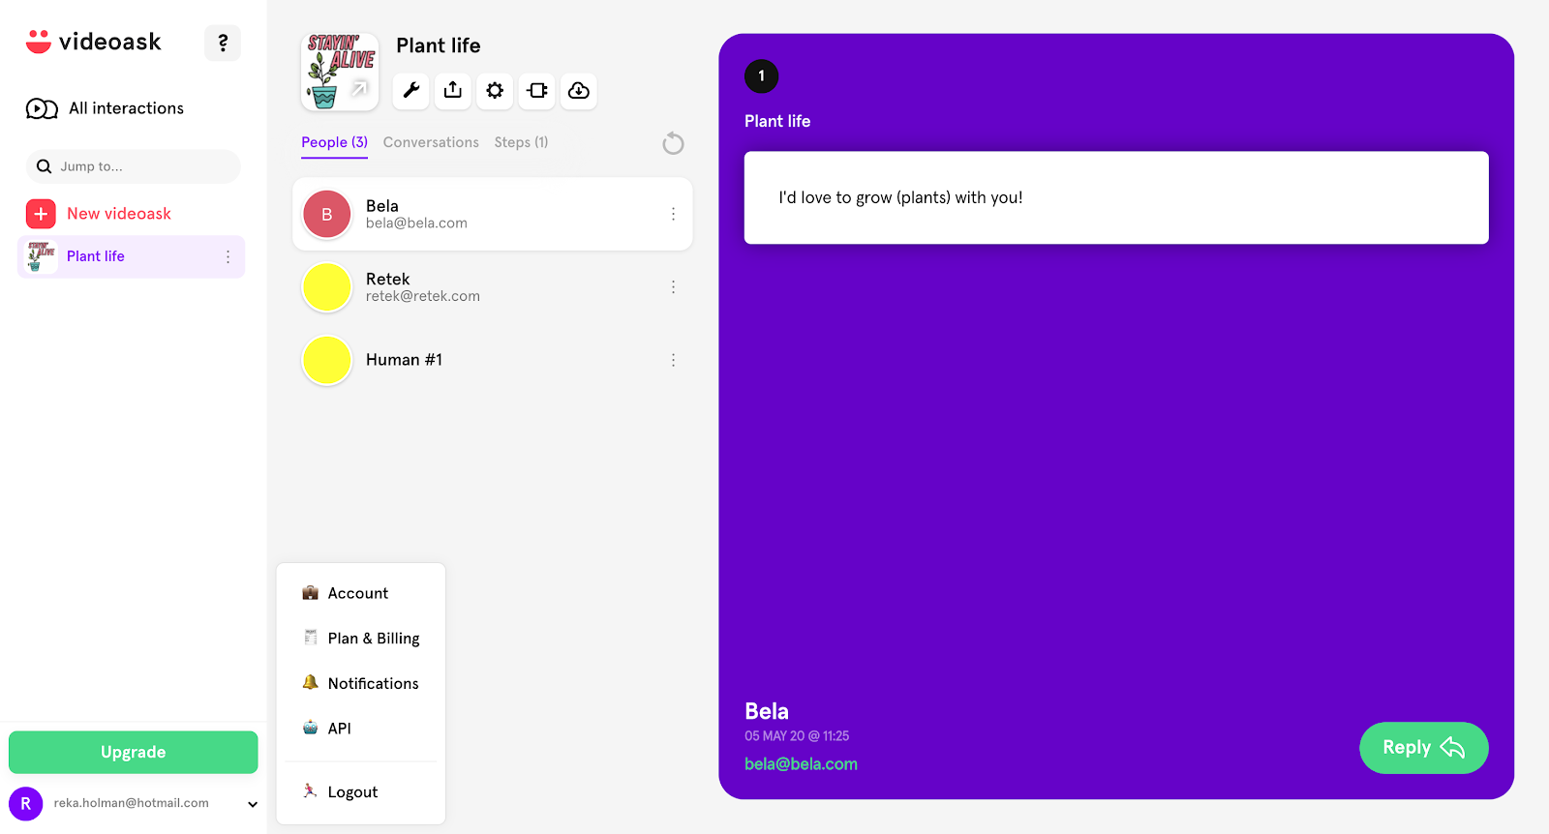Click the green Upgrade button
1549x834 pixels.
pyautogui.click(x=134, y=753)
